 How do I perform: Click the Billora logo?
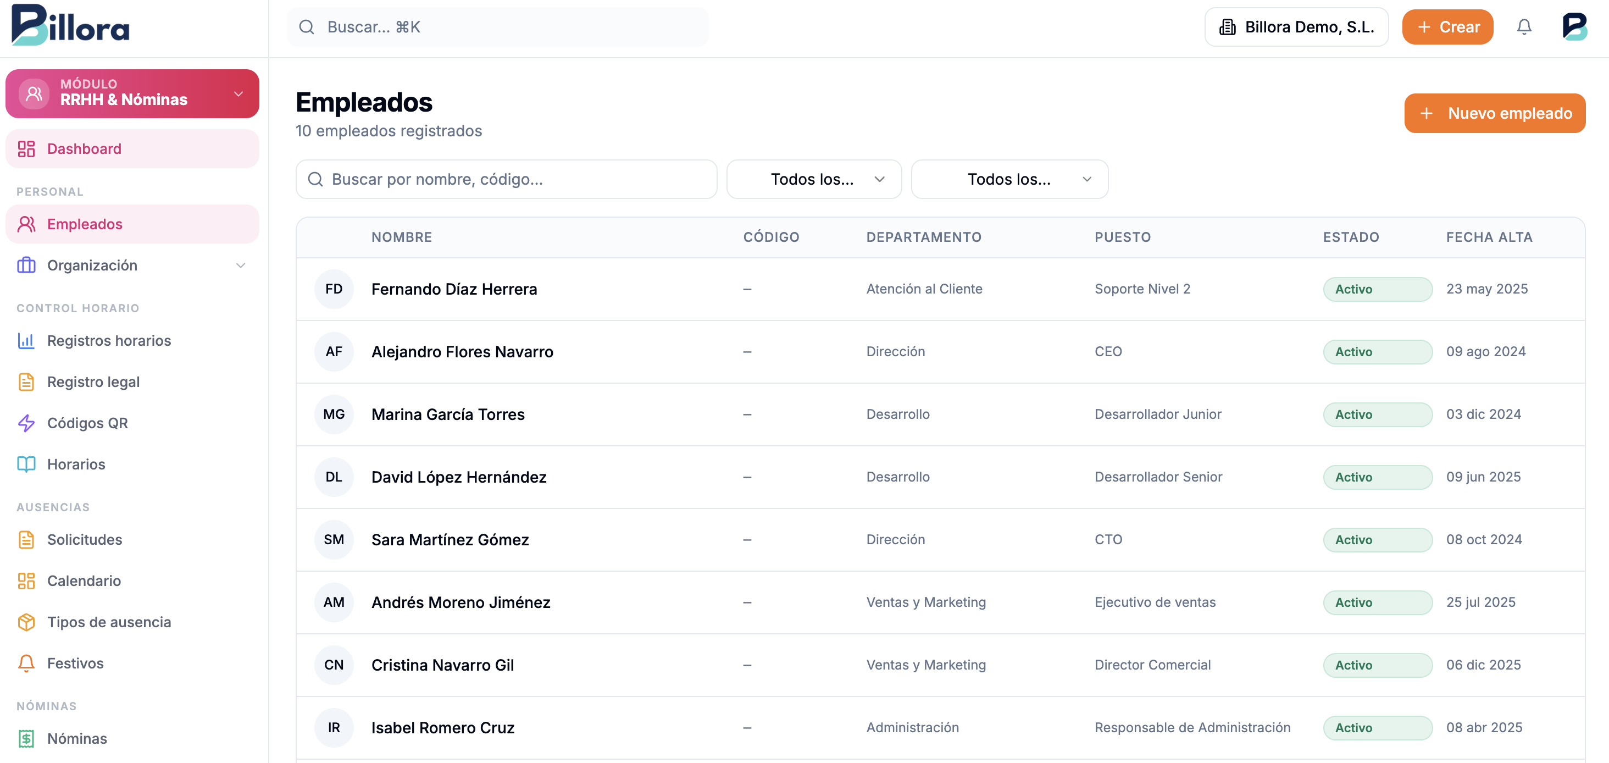click(x=70, y=25)
